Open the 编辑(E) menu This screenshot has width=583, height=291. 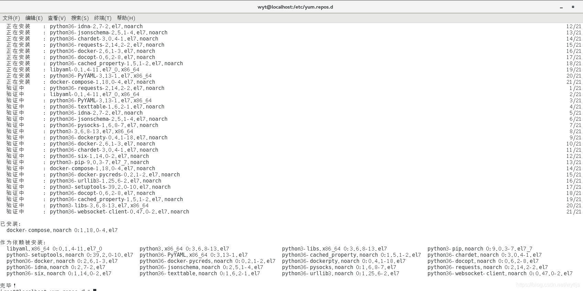34,18
